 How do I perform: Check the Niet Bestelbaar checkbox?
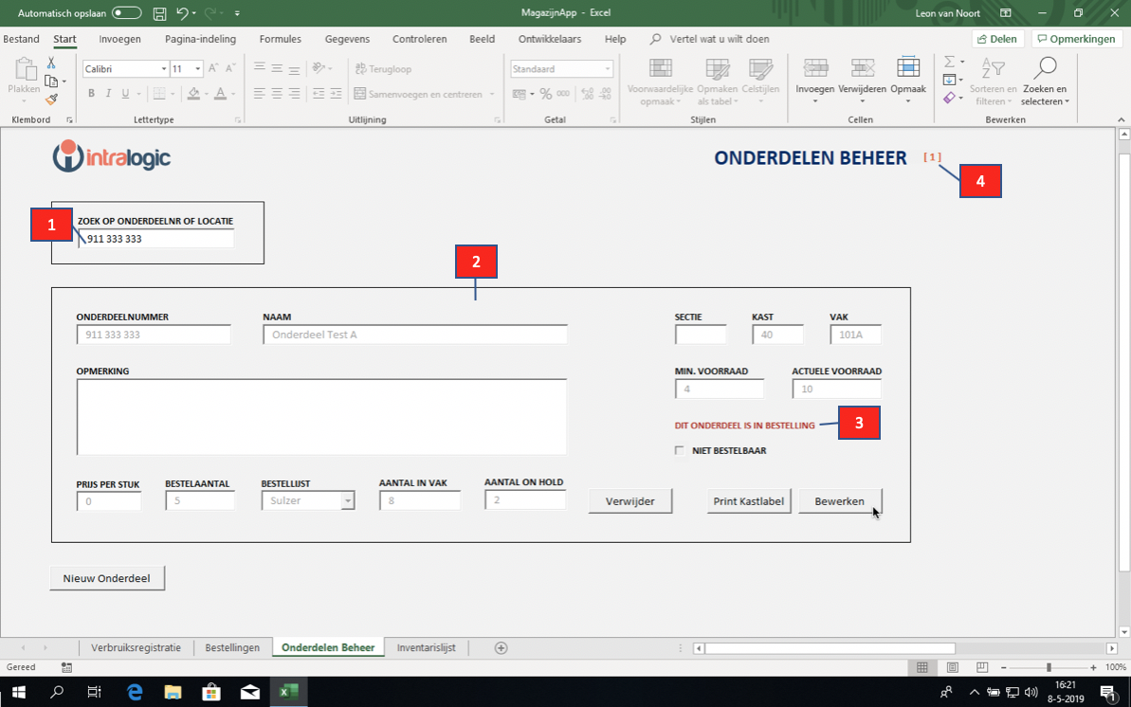point(680,451)
